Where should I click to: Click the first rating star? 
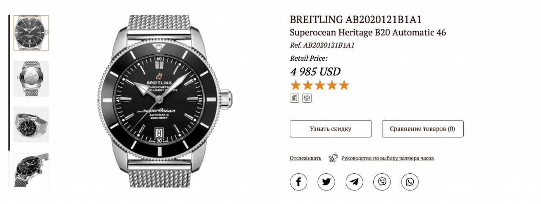(x=295, y=85)
